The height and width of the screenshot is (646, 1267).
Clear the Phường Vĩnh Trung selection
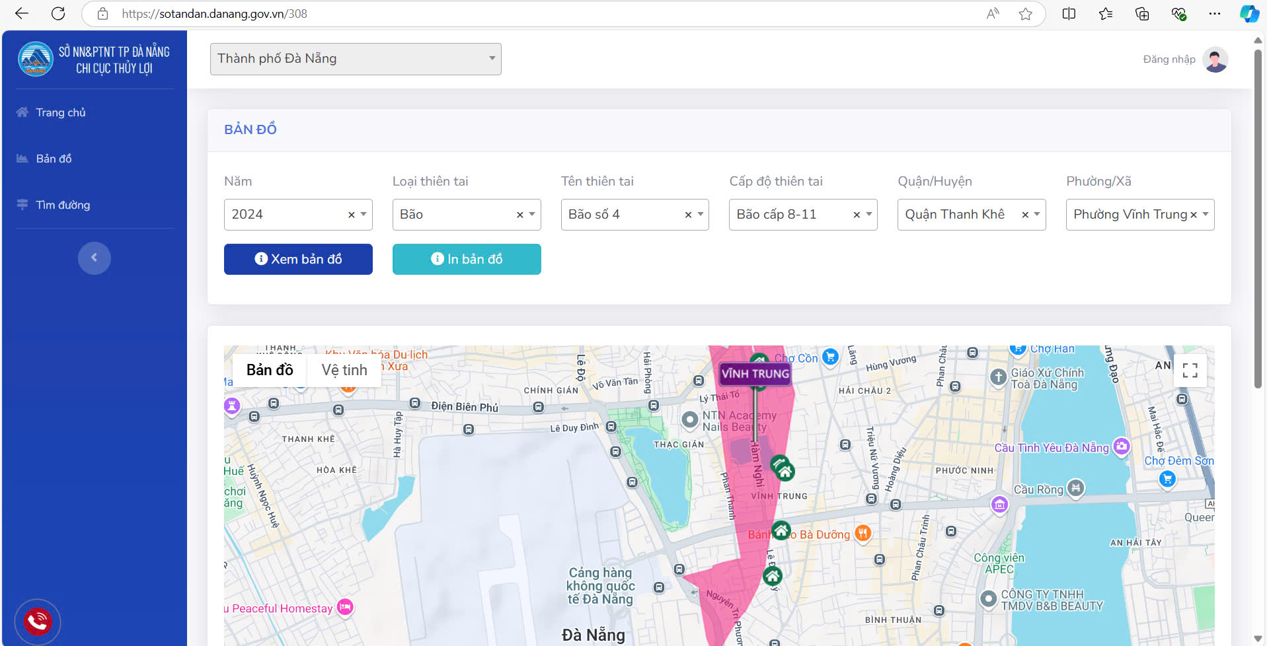pyautogui.click(x=1194, y=215)
